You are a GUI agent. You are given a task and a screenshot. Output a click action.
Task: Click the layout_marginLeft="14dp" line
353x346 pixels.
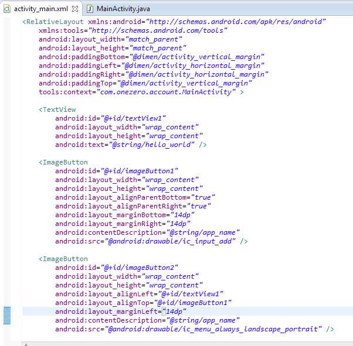click(121, 311)
